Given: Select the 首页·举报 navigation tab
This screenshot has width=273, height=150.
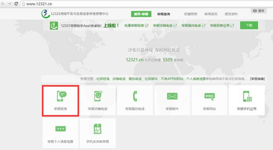Looking at the screenshot, I should coord(141,14).
